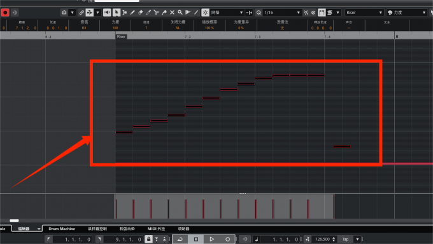Toggle Snap on/off button
This screenshot has width=433, height=244.
tap(205, 13)
